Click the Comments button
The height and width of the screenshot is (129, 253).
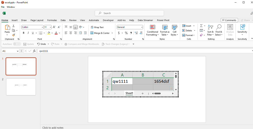[x=229, y=20]
